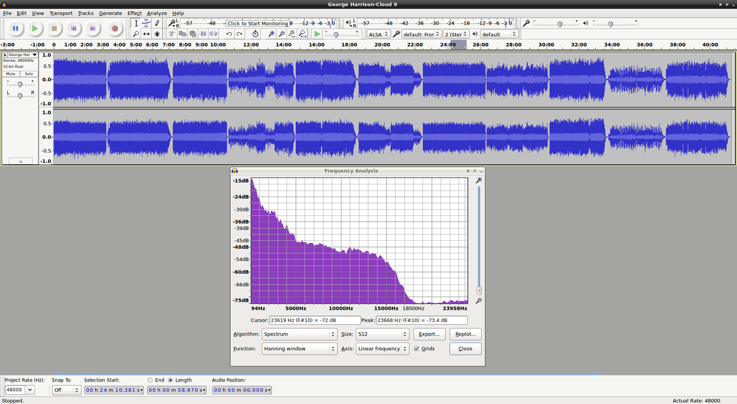737x404 pixels.
Task: Click the Sync-Lock tracks clock icon
Action: tap(255, 34)
